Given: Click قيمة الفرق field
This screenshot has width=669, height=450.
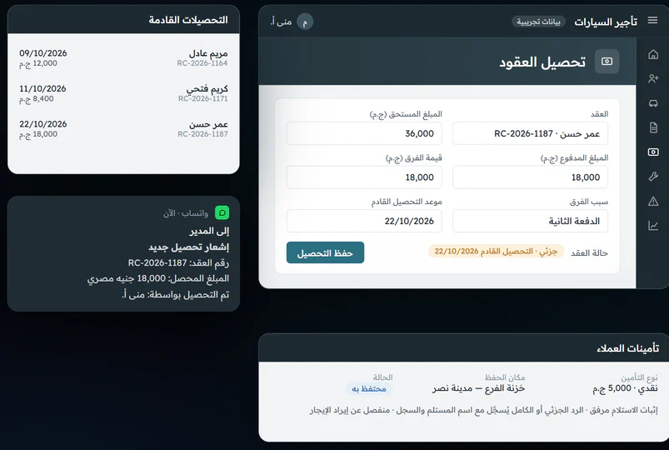Looking at the screenshot, I should point(364,177).
